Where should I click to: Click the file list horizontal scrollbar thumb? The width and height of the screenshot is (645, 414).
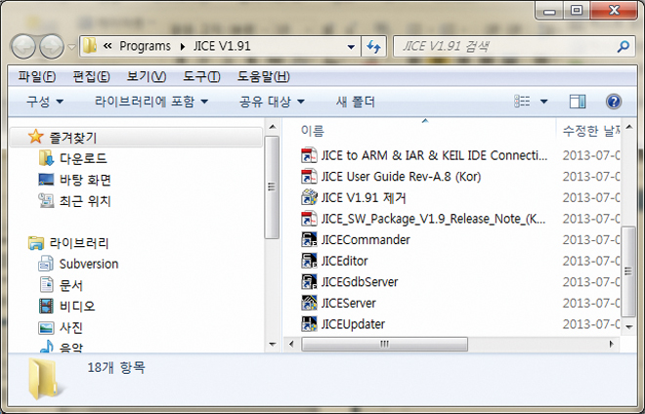(x=384, y=344)
